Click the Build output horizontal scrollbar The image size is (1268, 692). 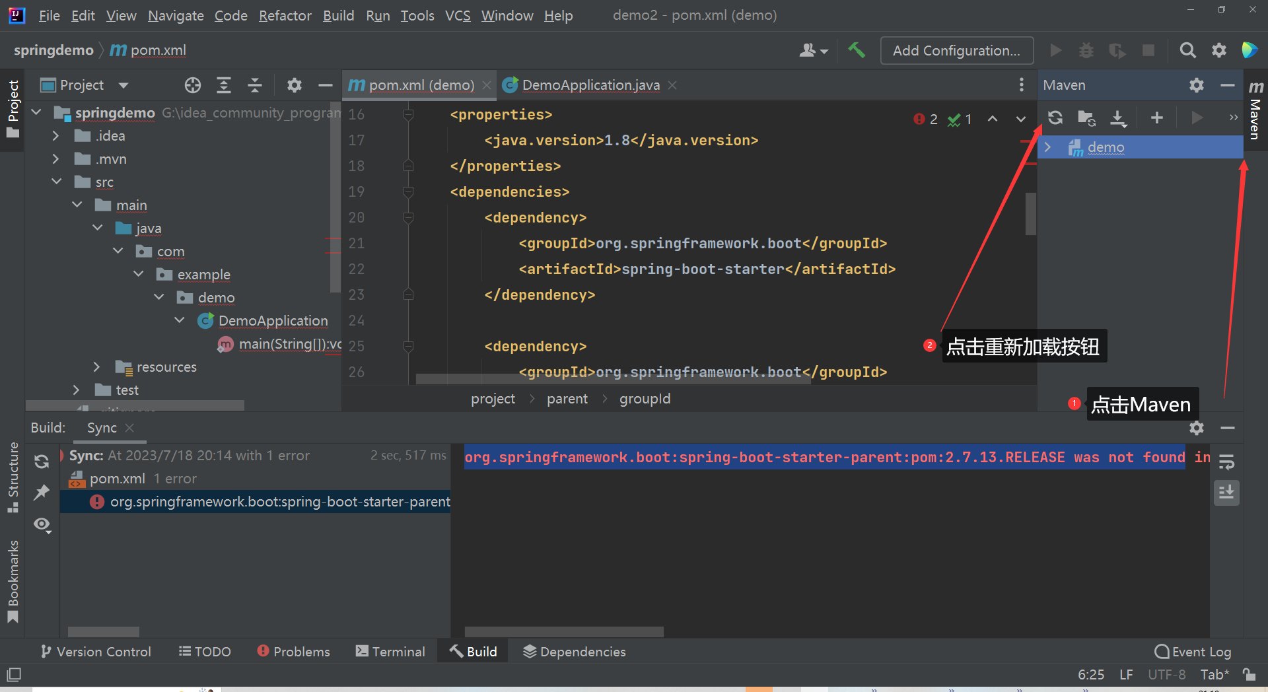(x=564, y=632)
